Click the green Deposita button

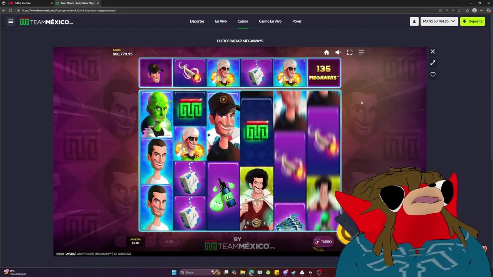[x=473, y=22]
